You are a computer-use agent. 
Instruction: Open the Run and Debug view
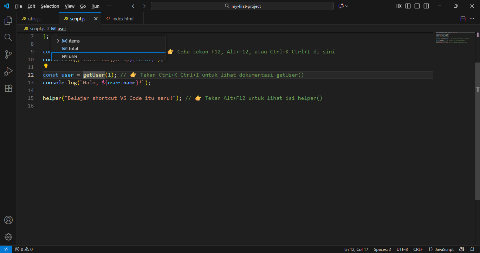tap(8, 71)
